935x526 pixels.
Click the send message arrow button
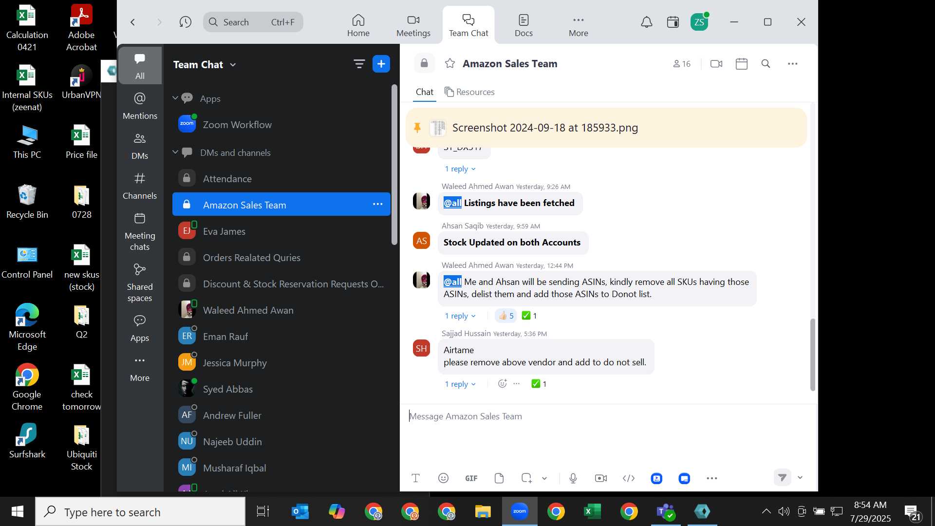[x=782, y=478]
